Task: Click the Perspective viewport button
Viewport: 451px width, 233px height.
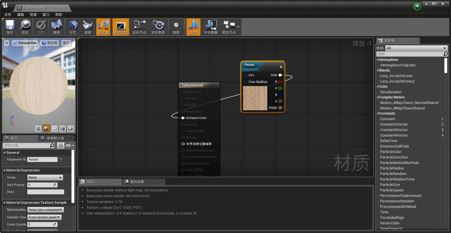Action: (25, 43)
